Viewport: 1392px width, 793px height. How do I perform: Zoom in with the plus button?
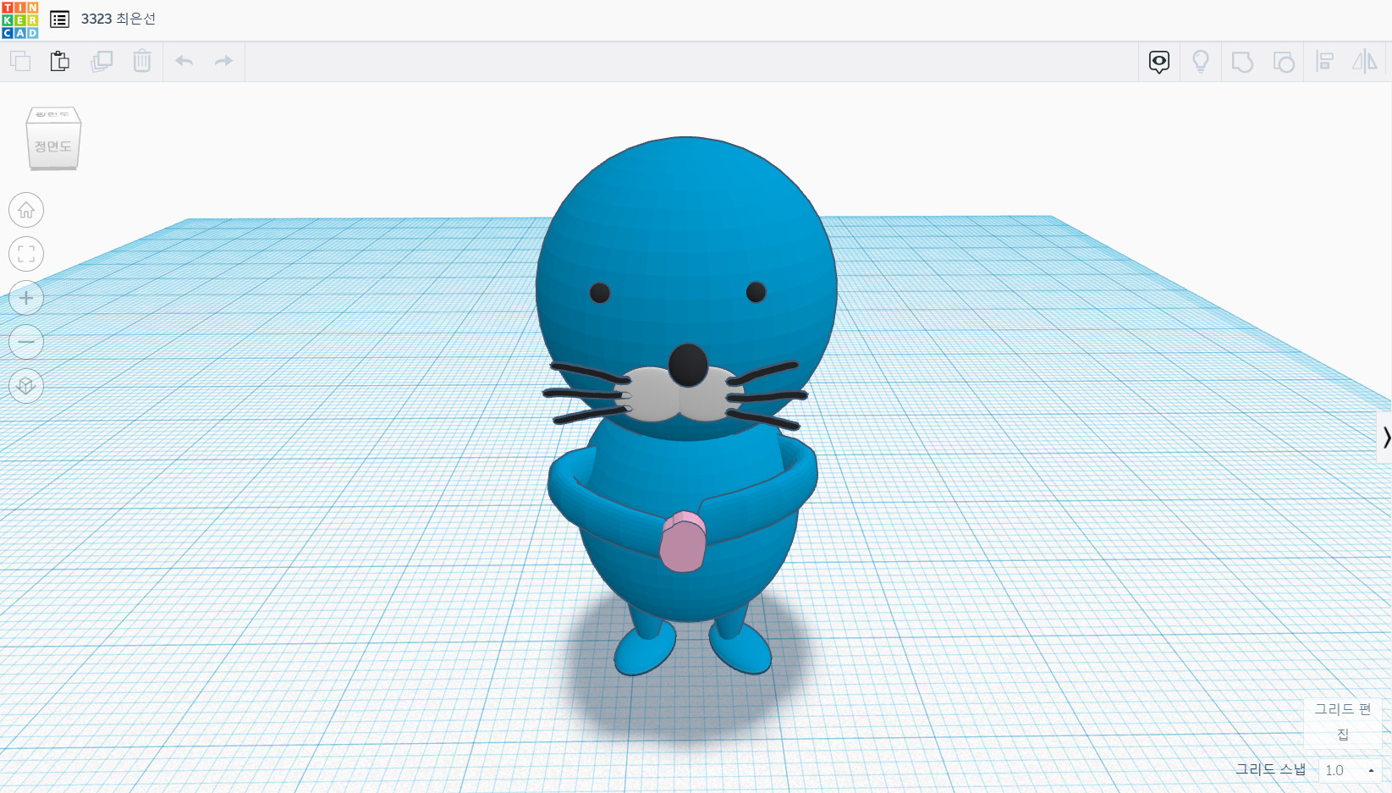(26, 298)
